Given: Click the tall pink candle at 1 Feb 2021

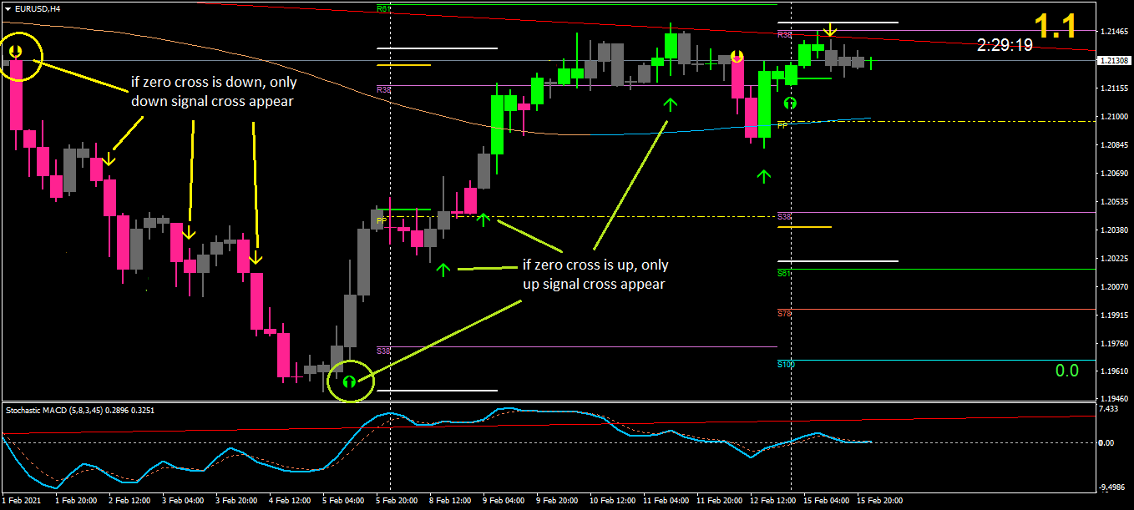Looking at the screenshot, I should pyautogui.click(x=16, y=94).
